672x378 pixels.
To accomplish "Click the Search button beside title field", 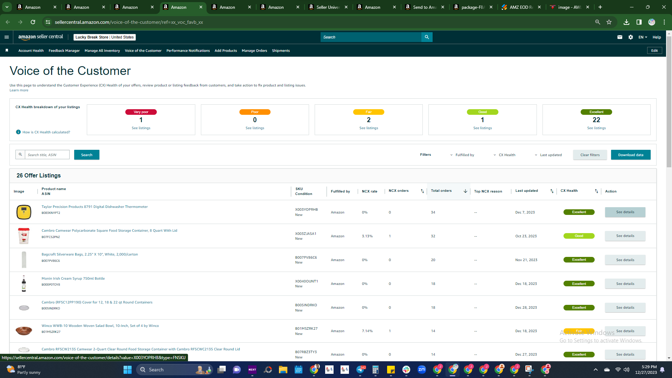I will coord(87,155).
